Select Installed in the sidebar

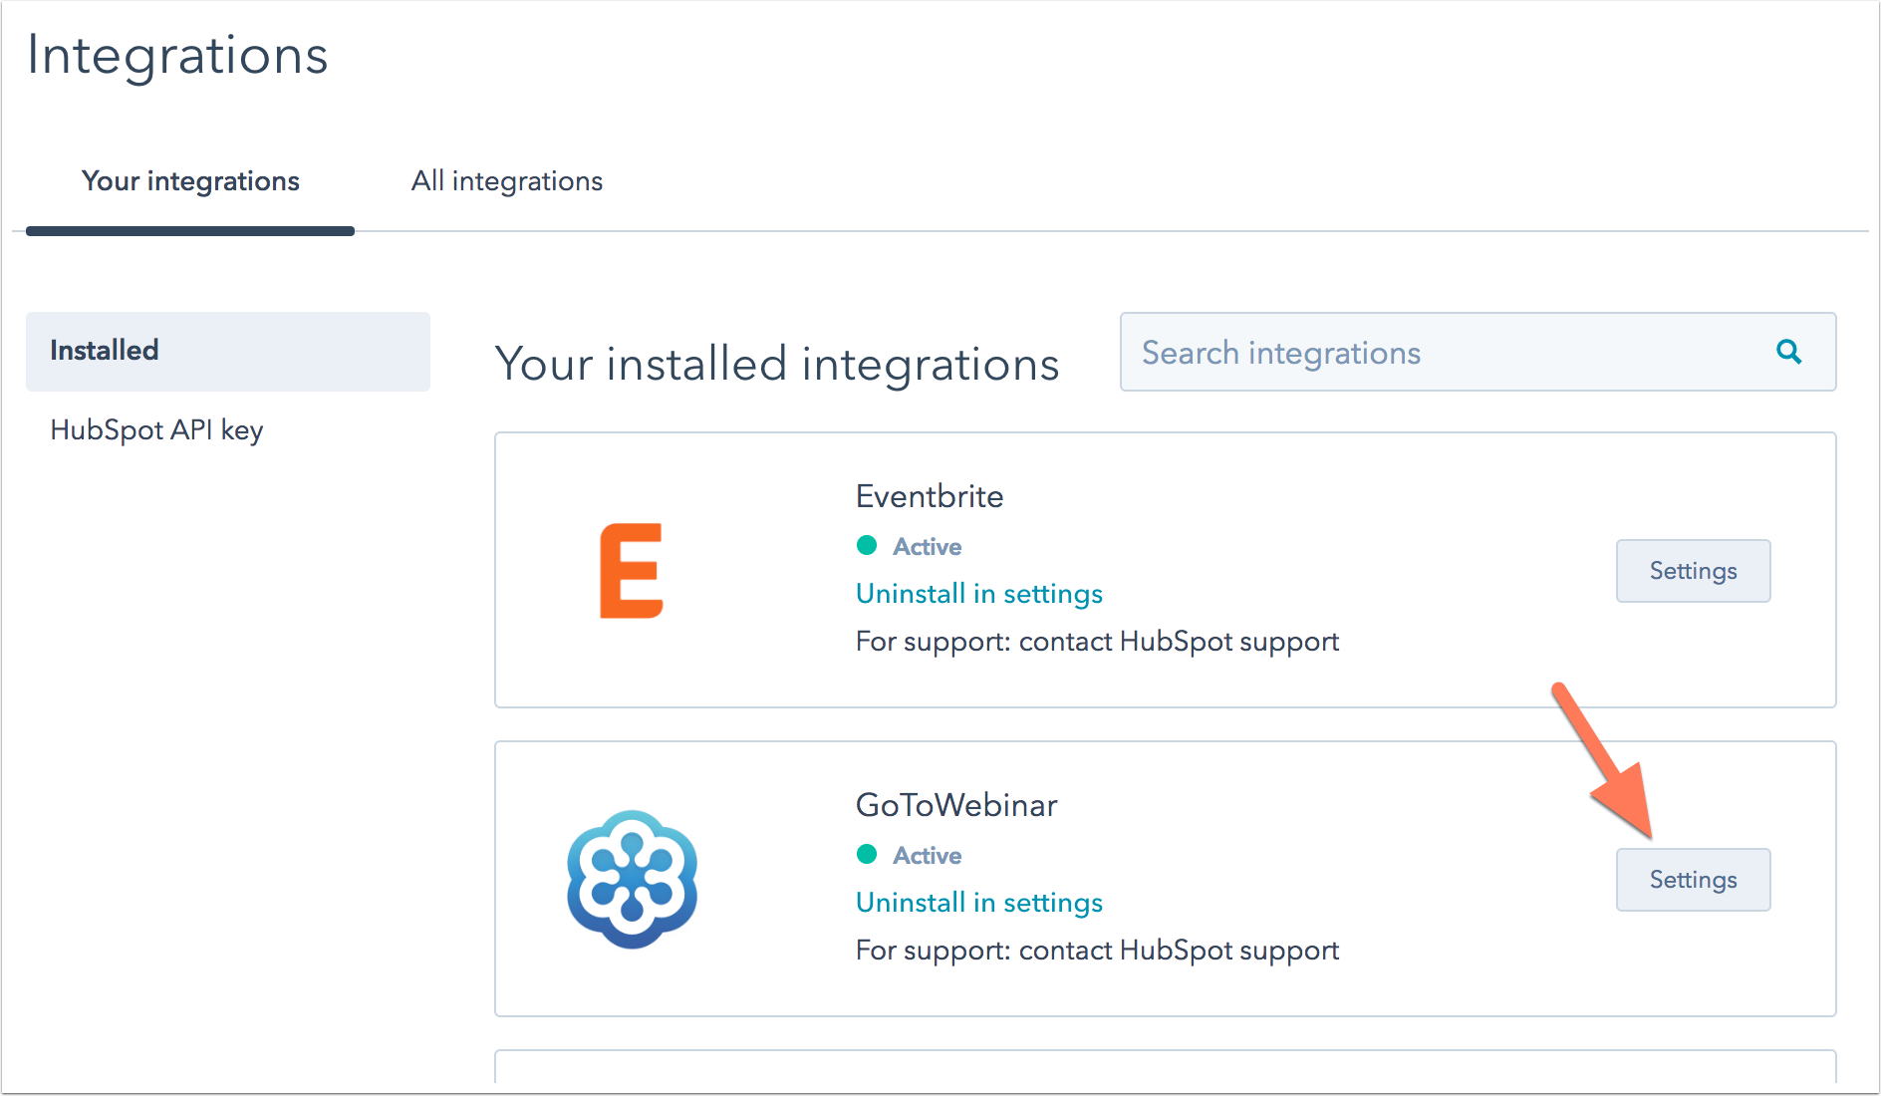tap(228, 351)
